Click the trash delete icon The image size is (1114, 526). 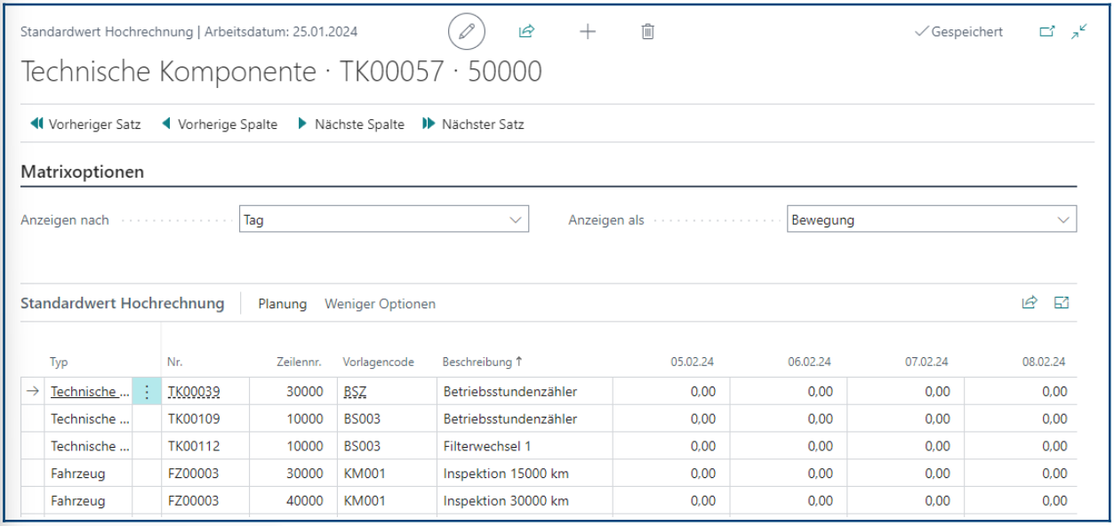[x=648, y=31]
